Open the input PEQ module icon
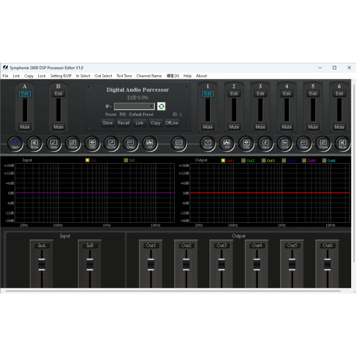Viewport: 356px width, 356px height. click(92, 144)
